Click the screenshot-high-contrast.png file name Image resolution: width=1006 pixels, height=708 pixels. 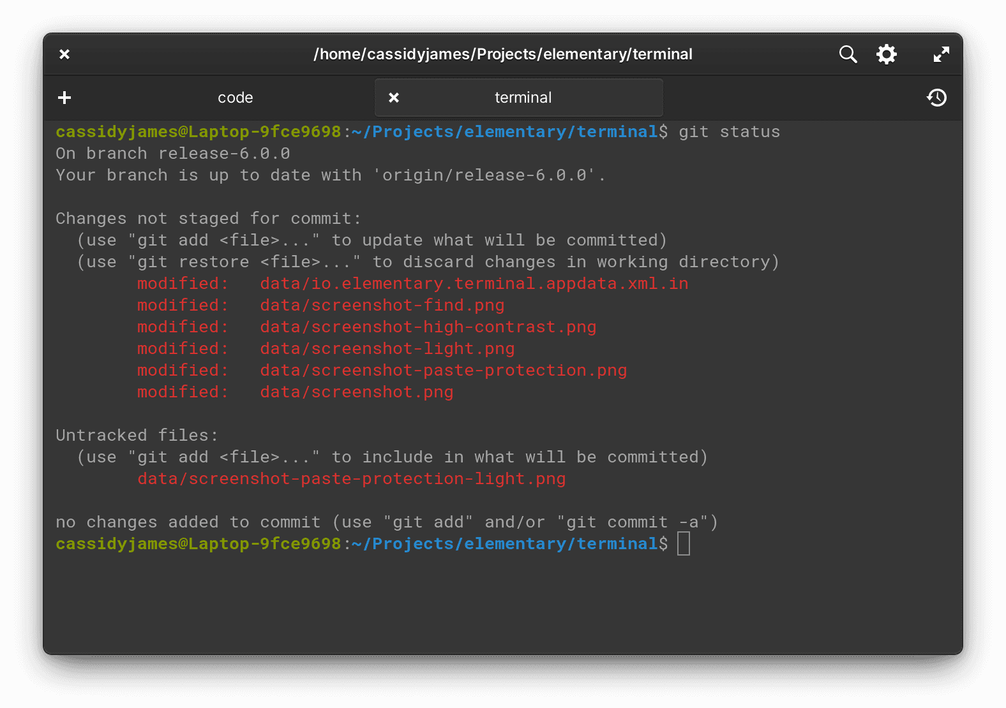pyautogui.click(x=428, y=327)
